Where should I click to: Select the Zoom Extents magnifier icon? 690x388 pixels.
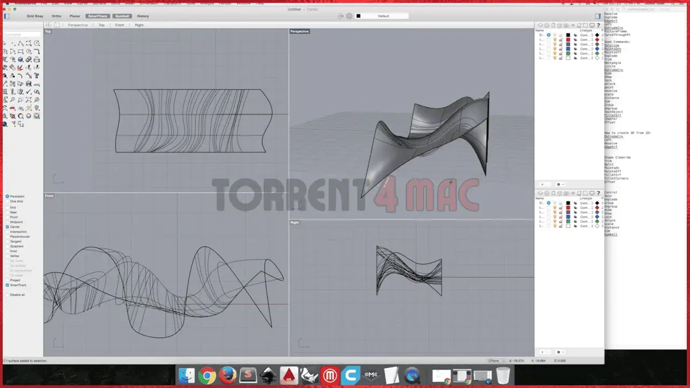(29, 100)
